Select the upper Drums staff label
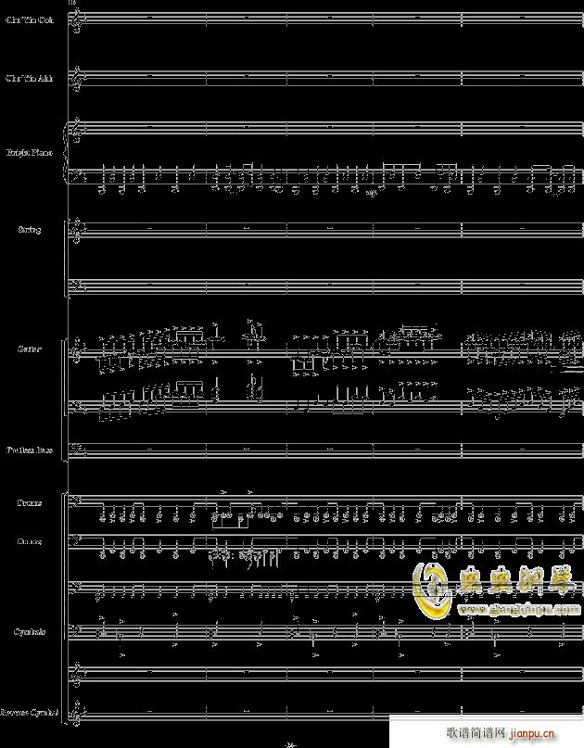Viewport: 584px width, 748px height. point(29,503)
